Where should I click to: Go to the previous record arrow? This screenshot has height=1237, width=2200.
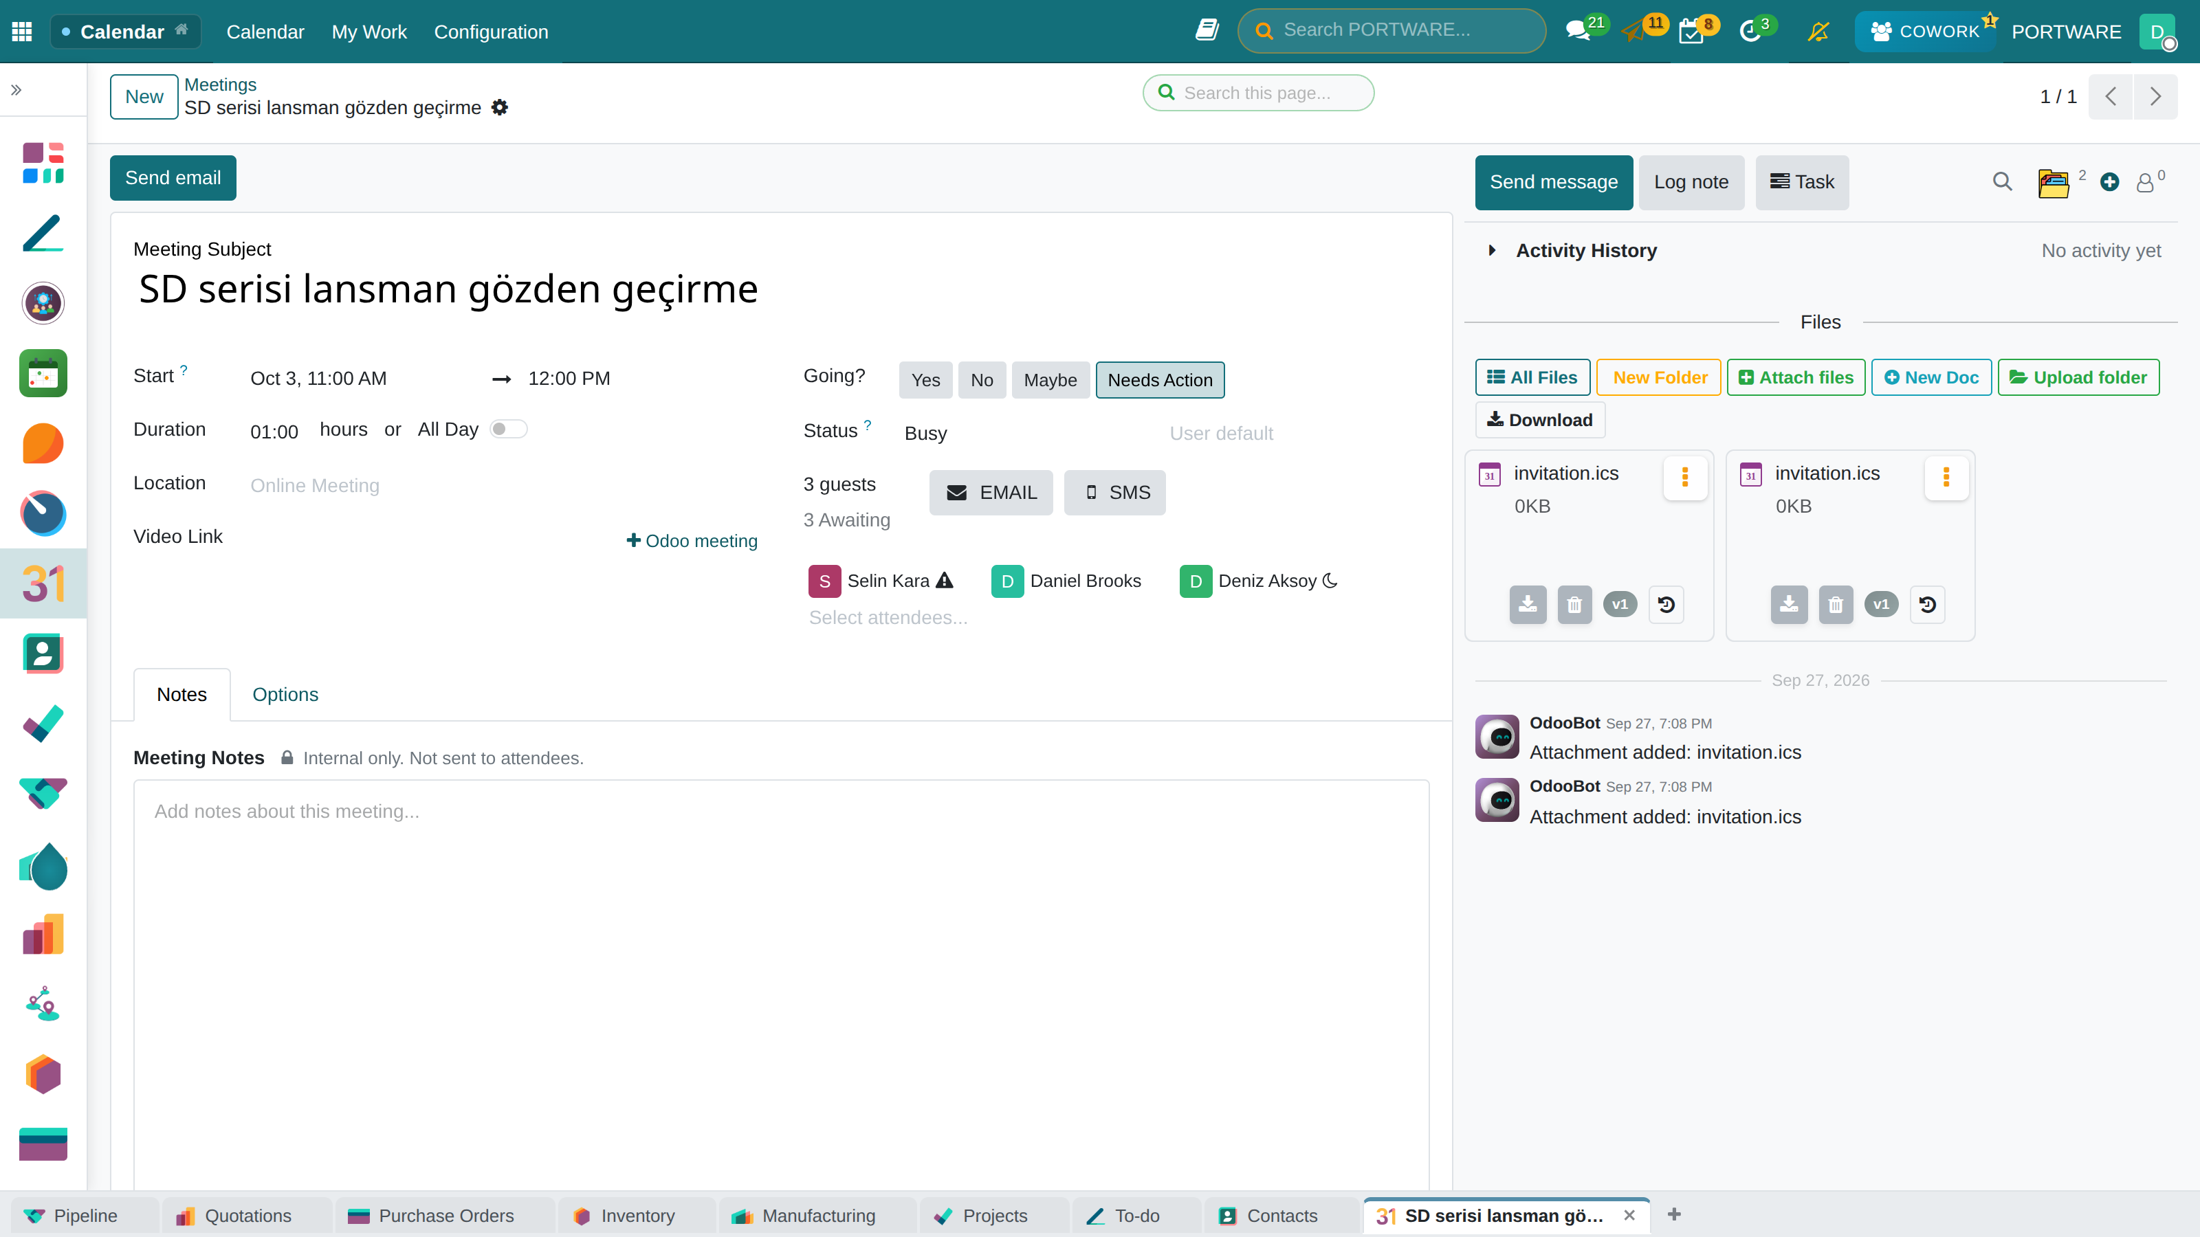[2111, 96]
